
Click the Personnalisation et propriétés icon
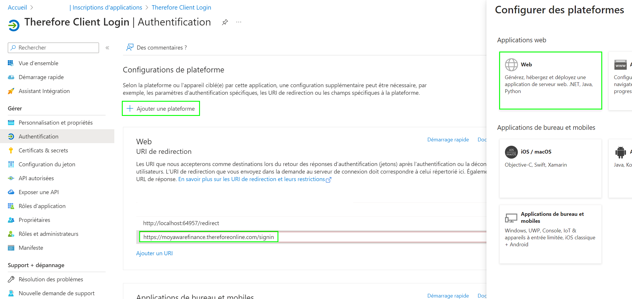(x=11, y=123)
